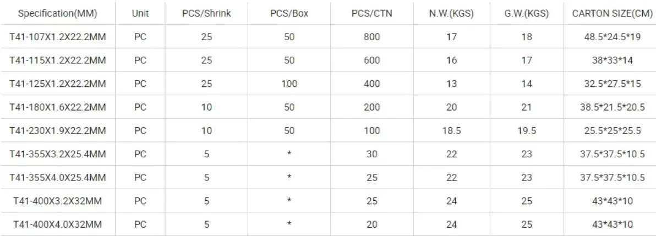Image resolution: width=656 pixels, height=236 pixels.
Task: Select the T41-115X1.2X22.2MM row label
Action: [58, 61]
